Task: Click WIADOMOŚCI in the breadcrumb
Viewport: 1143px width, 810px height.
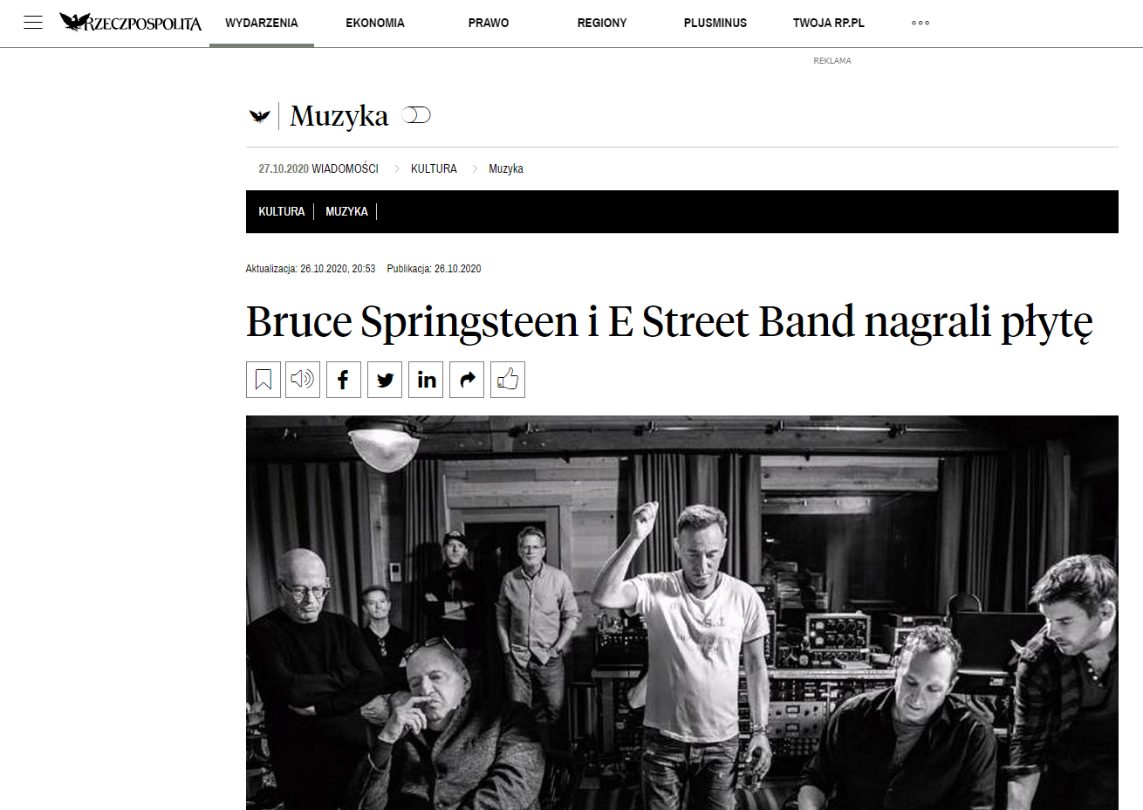Action: coord(346,168)
